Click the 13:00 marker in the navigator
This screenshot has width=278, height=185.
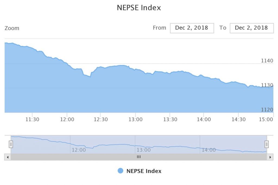tap(143, 150)
